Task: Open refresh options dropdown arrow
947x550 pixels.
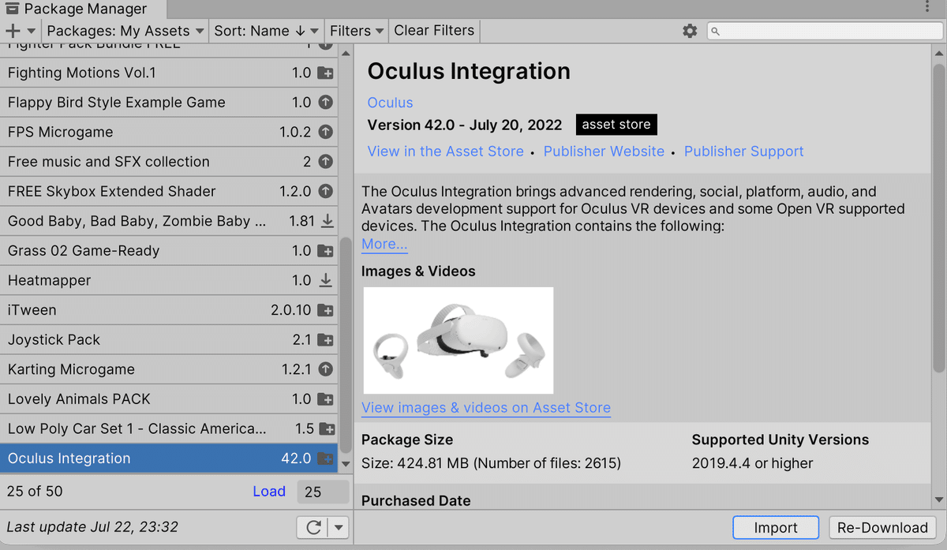Action: point(339,528)
